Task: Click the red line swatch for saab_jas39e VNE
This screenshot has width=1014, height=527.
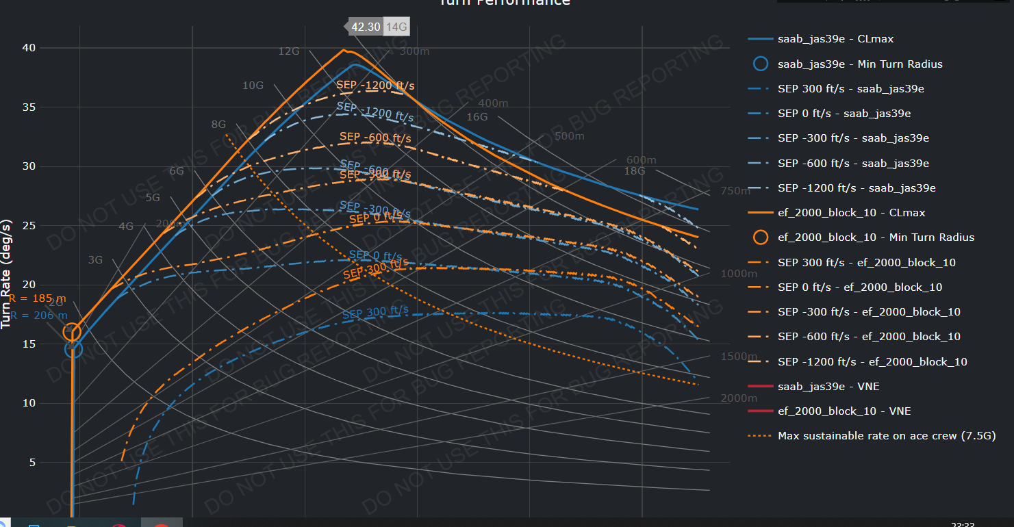Action: click(760, 387)
